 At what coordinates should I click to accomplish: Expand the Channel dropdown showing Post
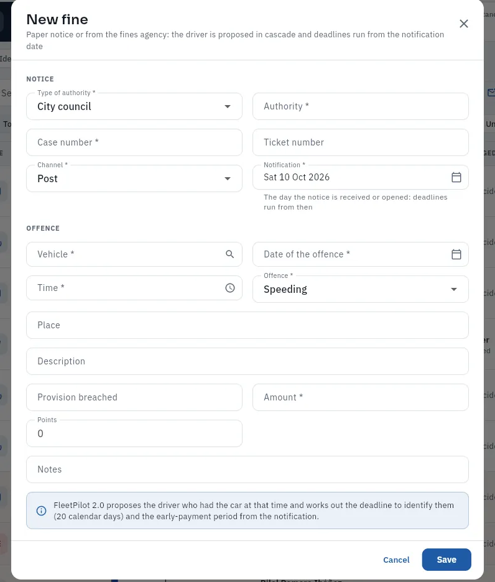(x=134, y=178)
